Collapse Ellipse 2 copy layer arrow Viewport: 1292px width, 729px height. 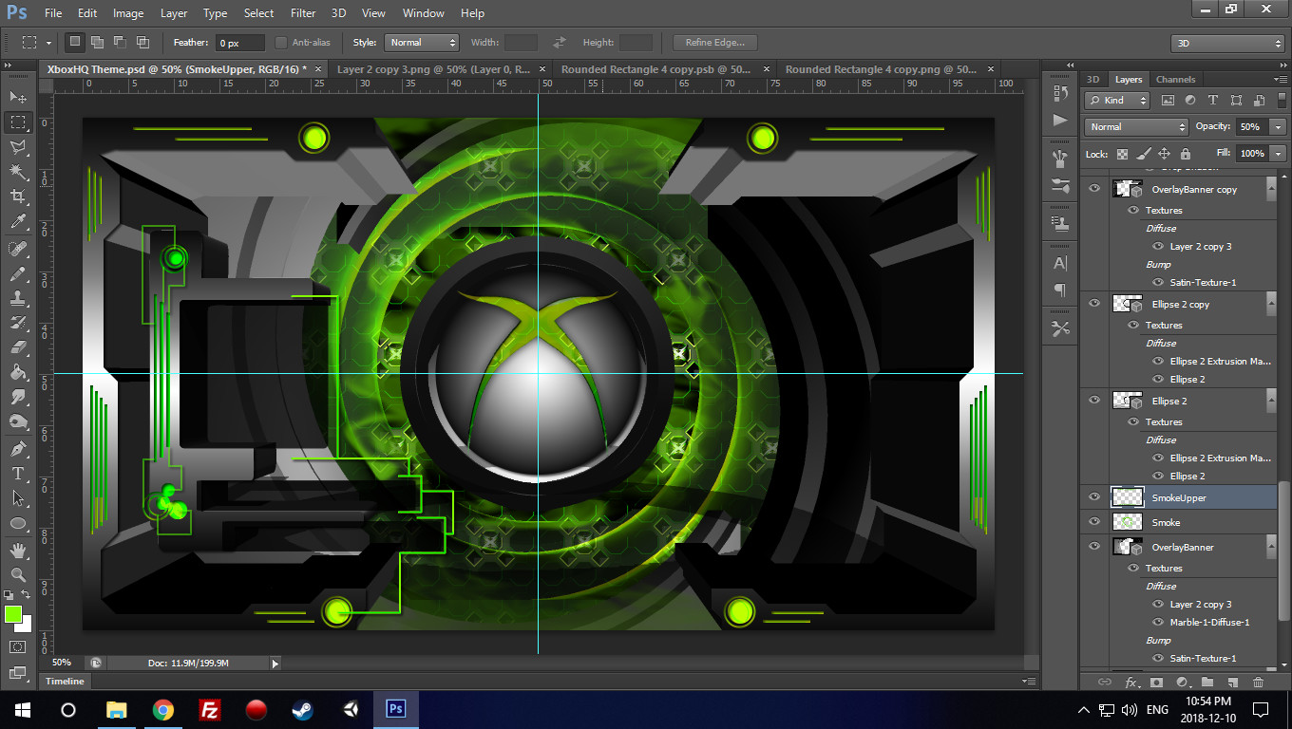(x=1271, y=304)
